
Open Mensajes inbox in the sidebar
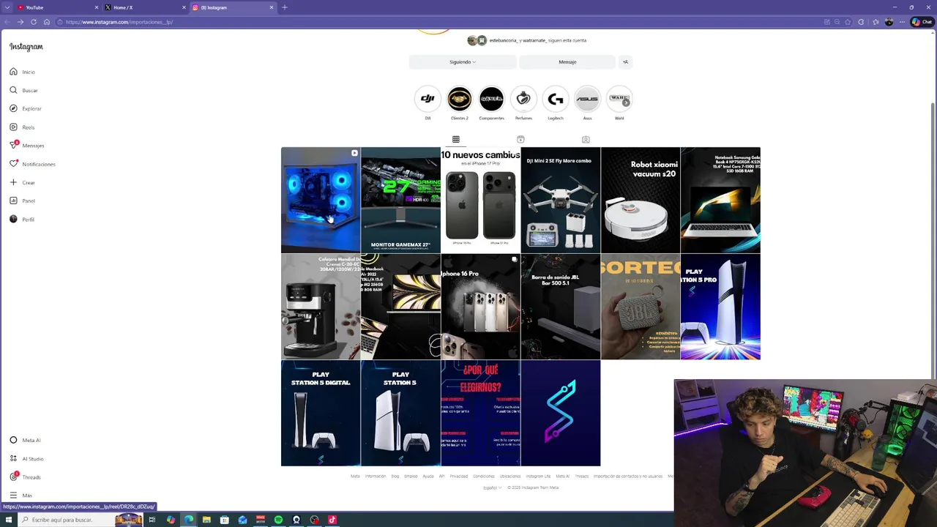27,145
